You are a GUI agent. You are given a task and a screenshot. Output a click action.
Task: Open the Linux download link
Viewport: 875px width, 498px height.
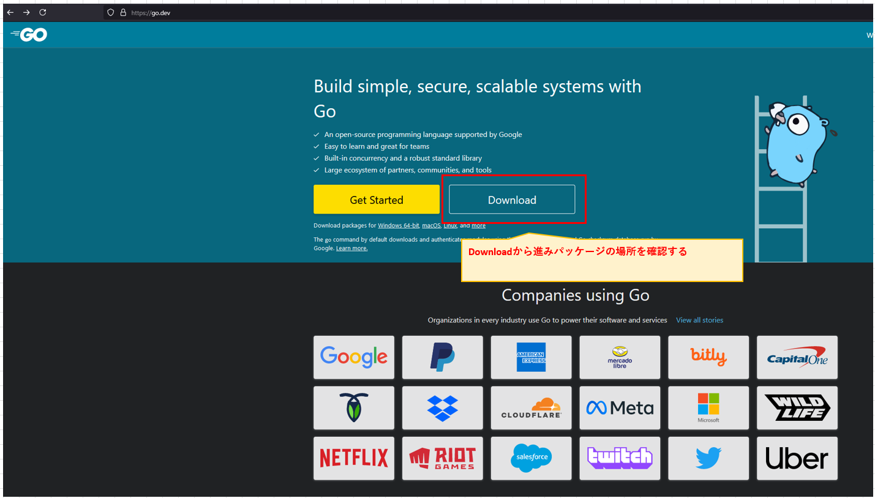click(x=450, y=225)
